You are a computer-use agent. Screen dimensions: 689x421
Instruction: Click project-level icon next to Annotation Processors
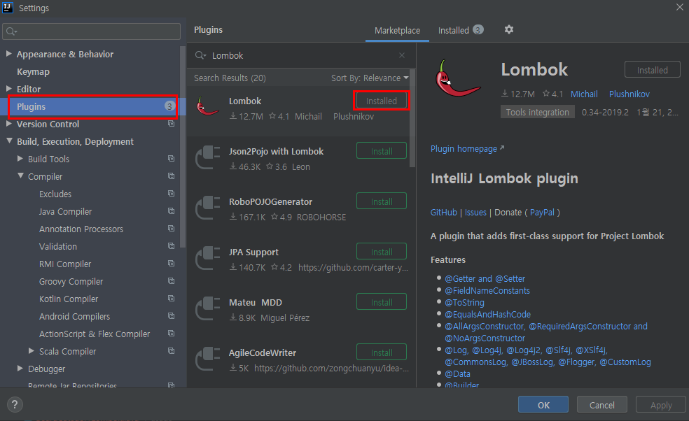[172, 229]
